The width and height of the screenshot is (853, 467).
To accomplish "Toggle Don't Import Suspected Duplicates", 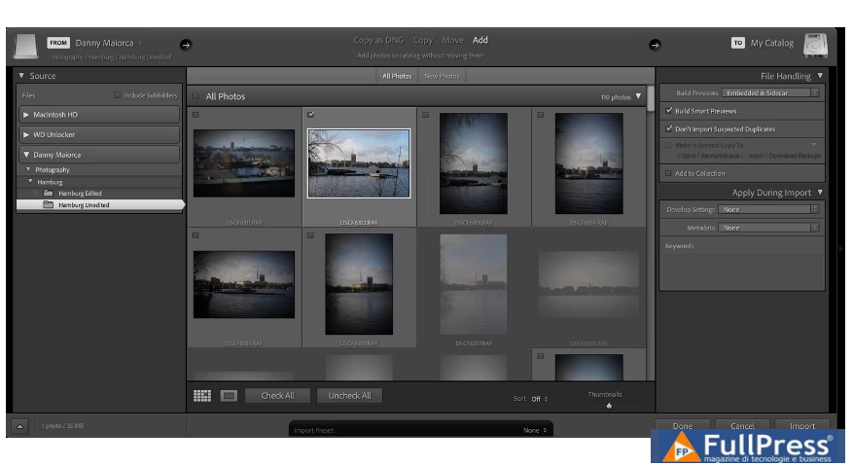I will [669, 128].
